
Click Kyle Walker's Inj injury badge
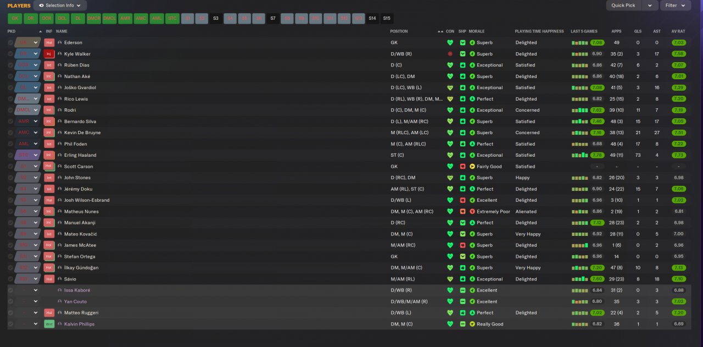click(49, 54)
